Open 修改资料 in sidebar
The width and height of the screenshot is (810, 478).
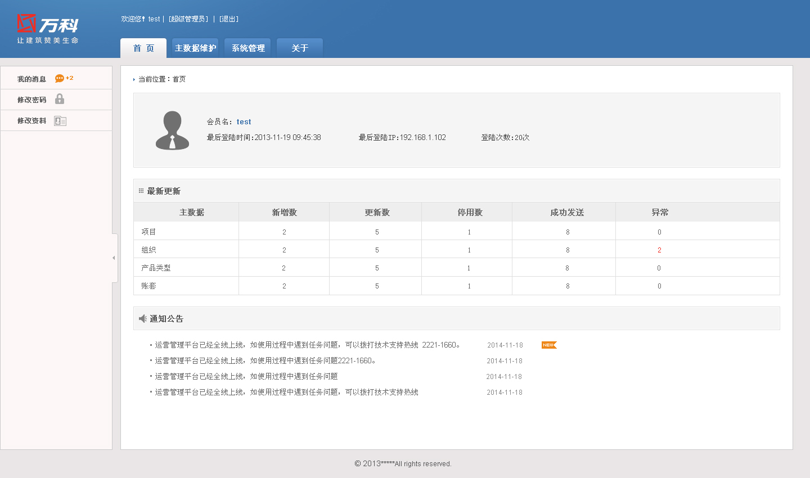click(31, 120)
